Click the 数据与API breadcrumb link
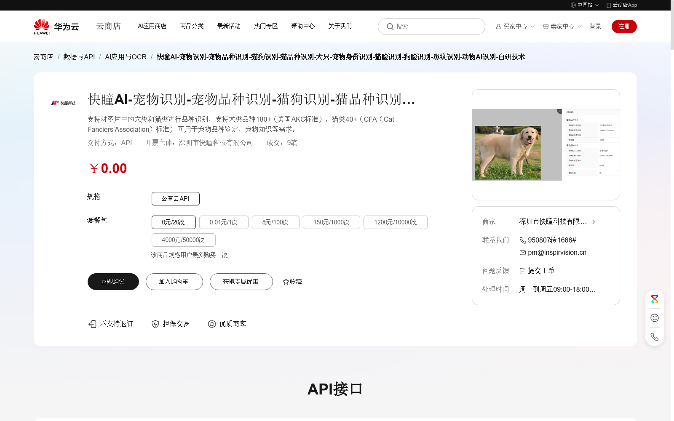Screen dimensions: 674x421 pos(79,57)
